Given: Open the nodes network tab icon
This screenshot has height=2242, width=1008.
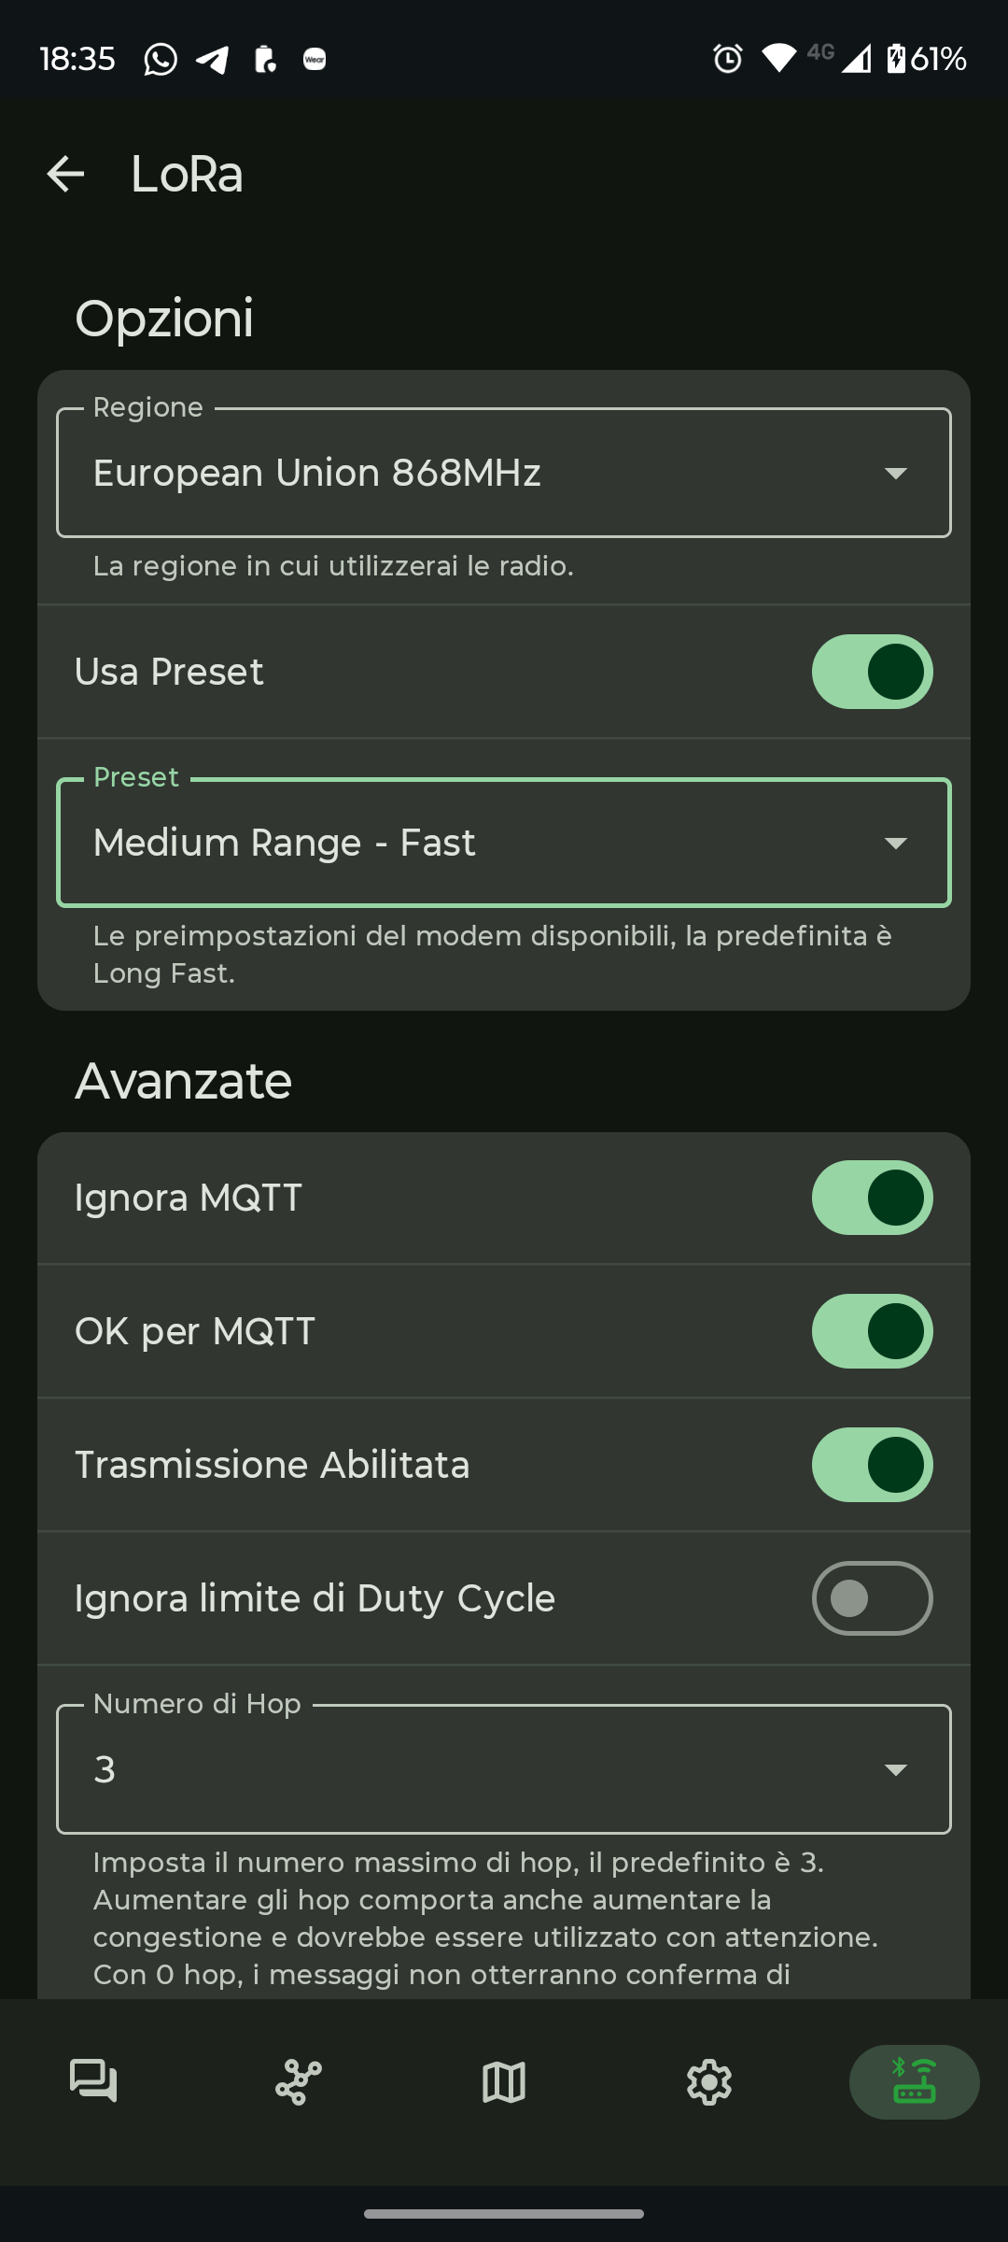Looking at the screenshot, I should coord(299,2081).
